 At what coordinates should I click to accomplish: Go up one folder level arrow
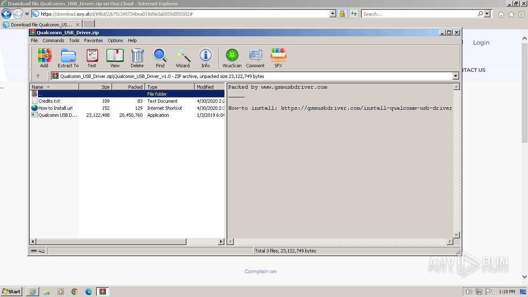coord(38,76)
